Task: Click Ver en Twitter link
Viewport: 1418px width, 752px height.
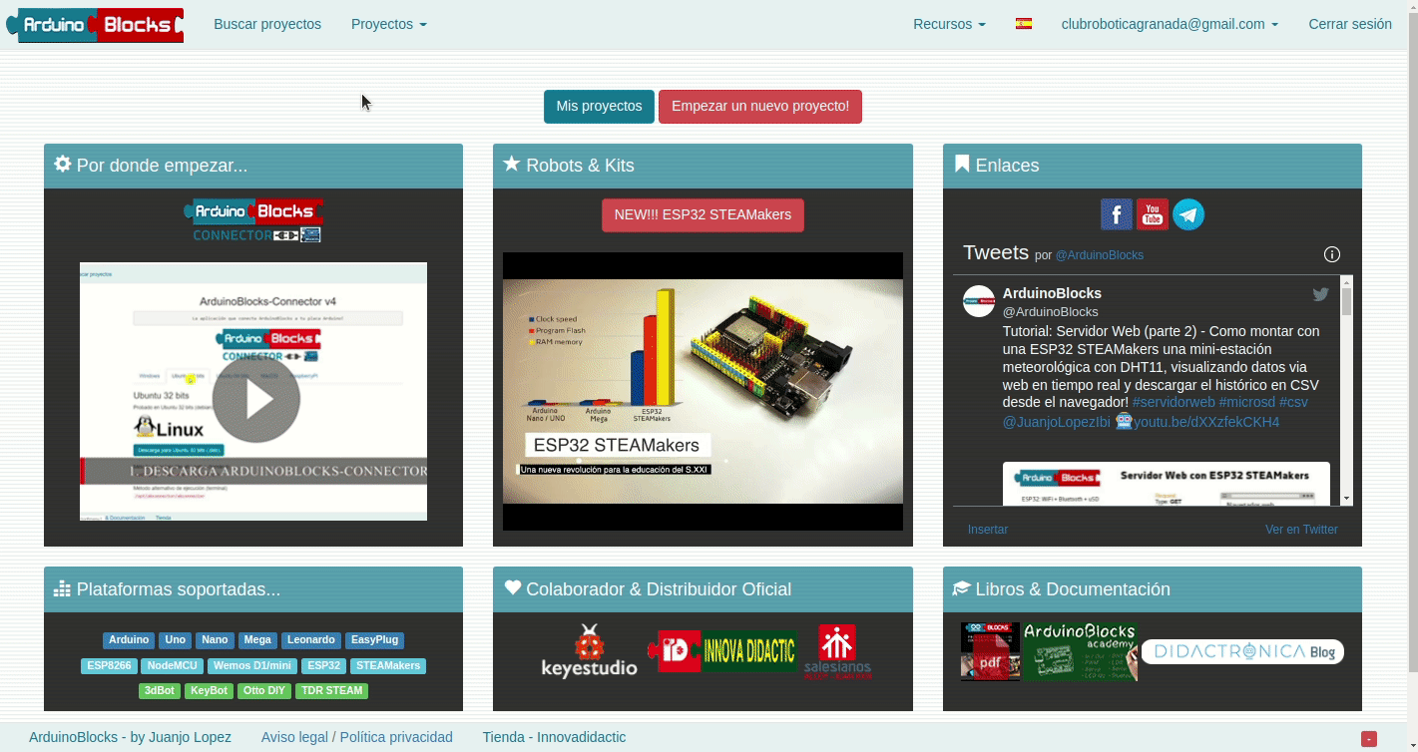Action: [x=1301, y=530]
